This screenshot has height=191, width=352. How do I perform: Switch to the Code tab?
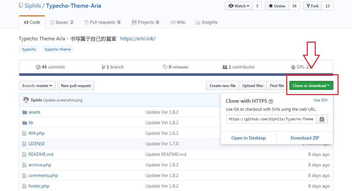(32, 22)
